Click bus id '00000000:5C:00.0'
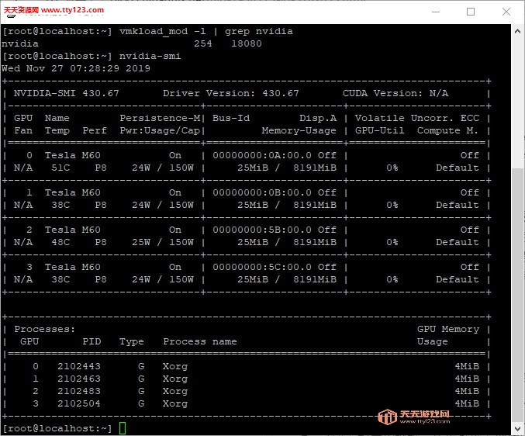This screenshot has height=436, width=525. pyautogui.click(x=262, y=267)
